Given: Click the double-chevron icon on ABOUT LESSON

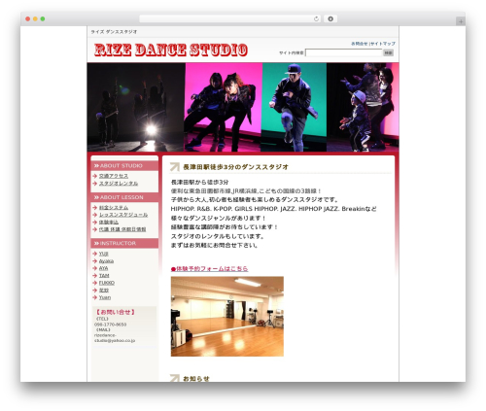Looking at the screenshot, I should click(x=96, y=197).
